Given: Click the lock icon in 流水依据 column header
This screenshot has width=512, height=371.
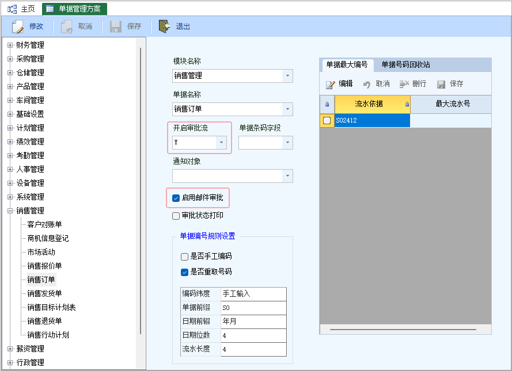Looking at the screenshot, I should click(407, 104).
